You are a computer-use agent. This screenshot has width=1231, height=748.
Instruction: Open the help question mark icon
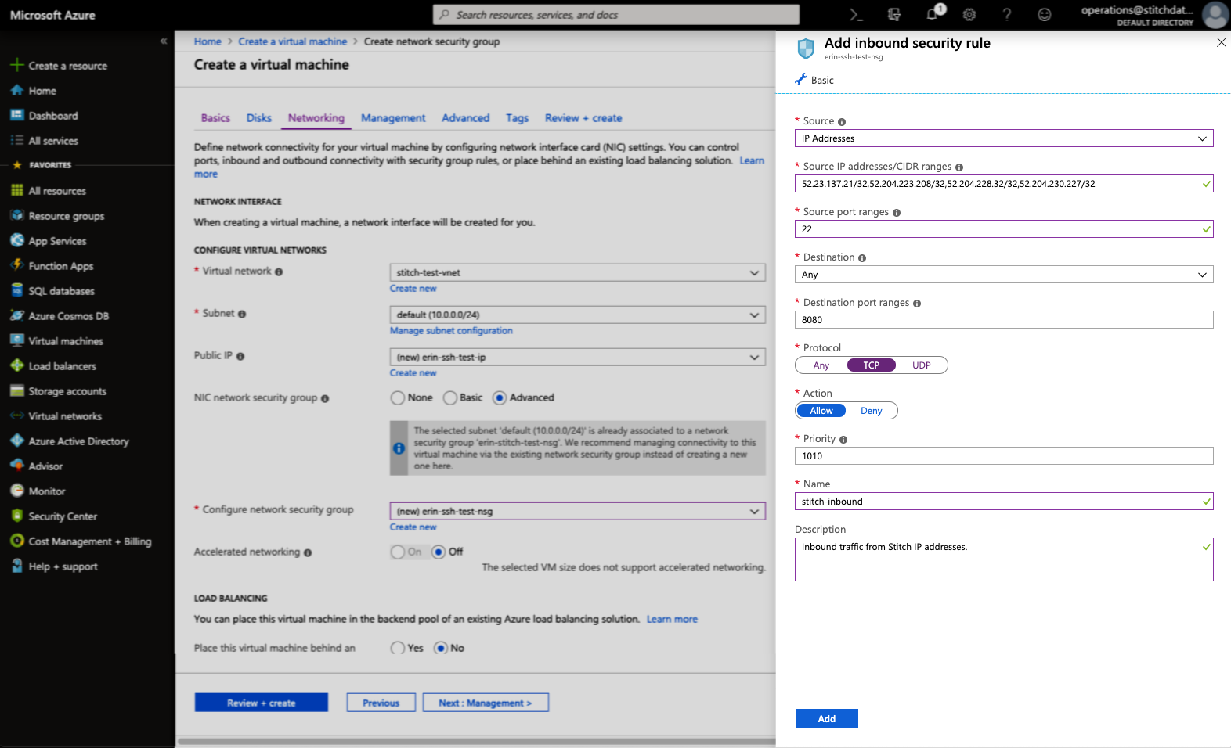[1007, 15]
